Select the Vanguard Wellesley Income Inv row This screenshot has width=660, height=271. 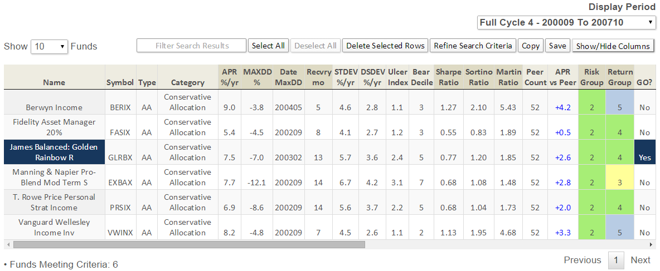pos(54,227)
